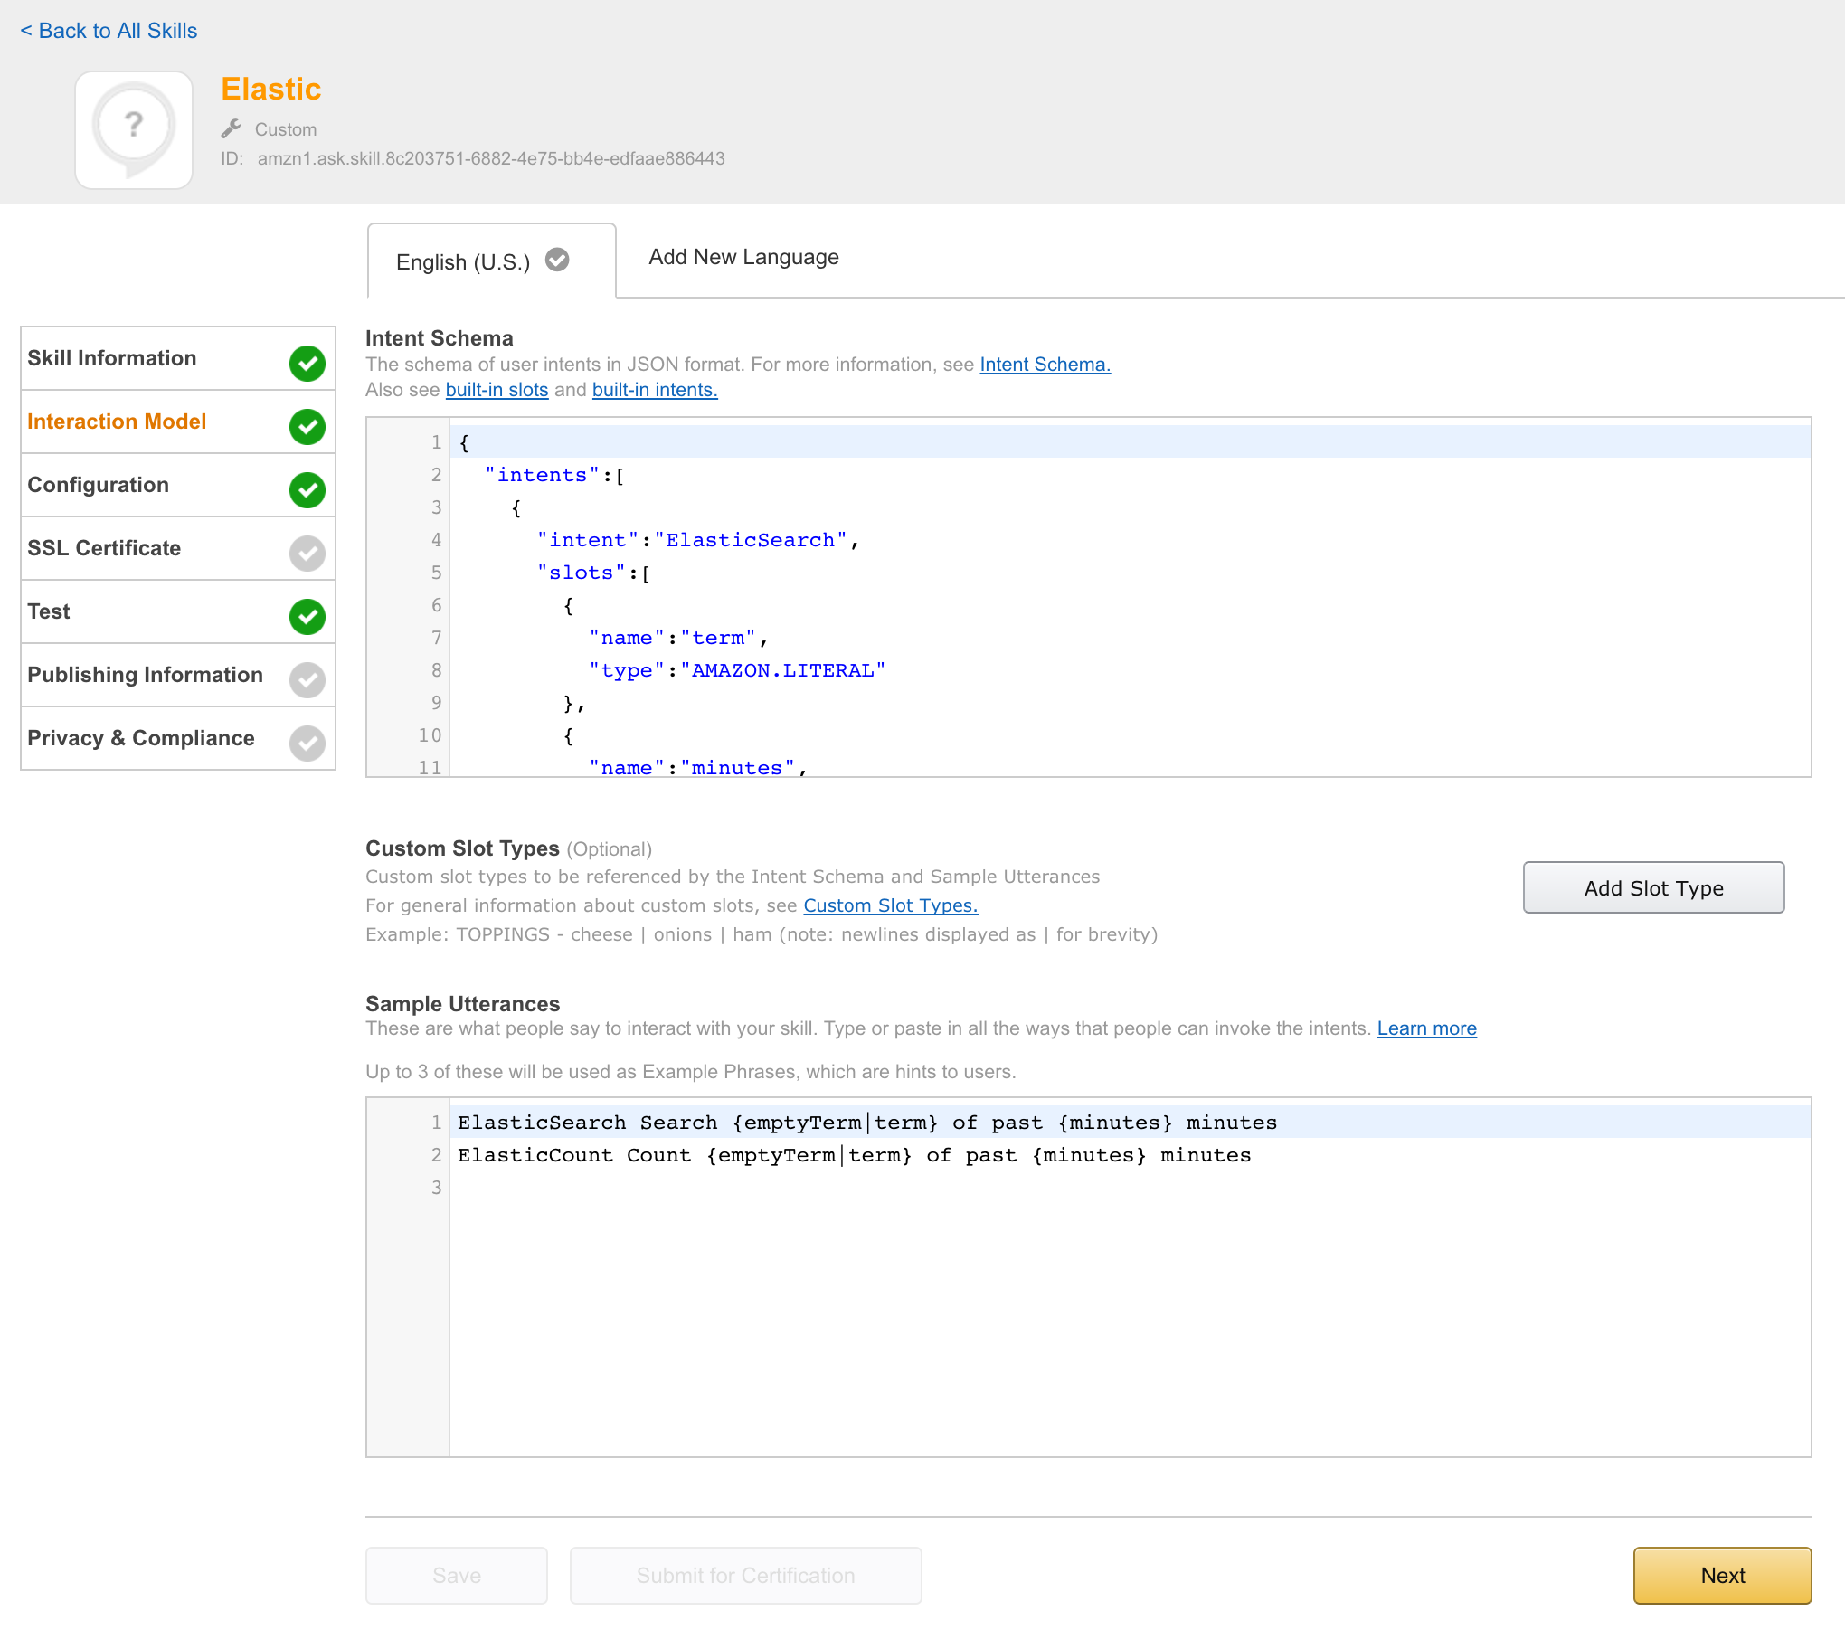Open the Configuration section in sidebar

[x=98, y=485]
